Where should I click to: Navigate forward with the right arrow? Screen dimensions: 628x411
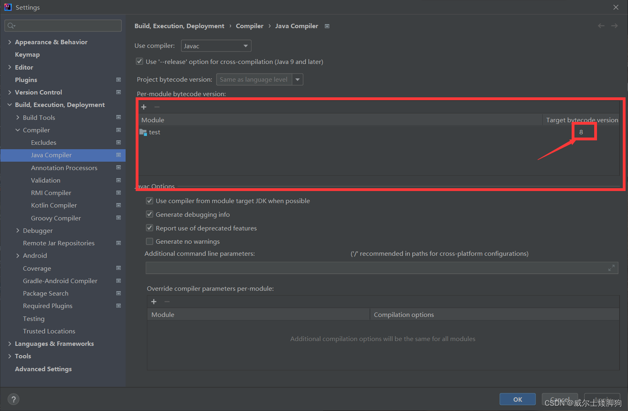click(x=614, y=26)
